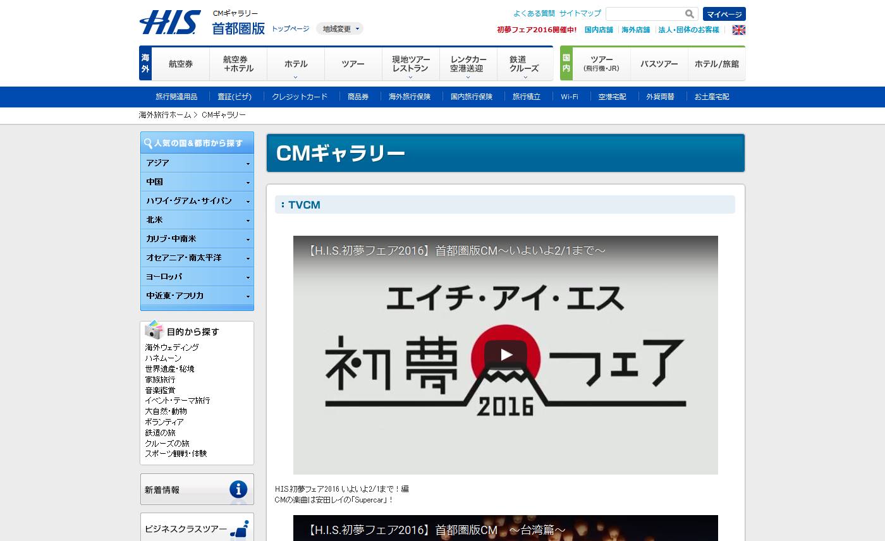Open domestic ツアー (飛行機・JR) tab

pyautogui.click(x=601, y=64)
